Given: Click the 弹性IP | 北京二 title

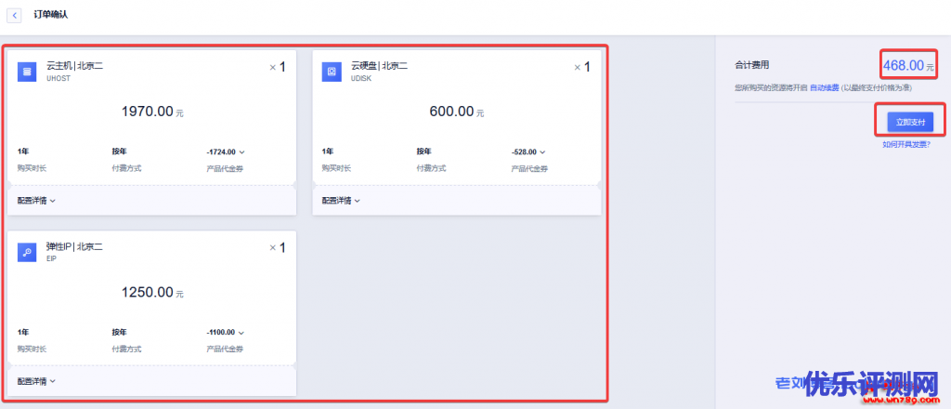Looking at the screenshot, I should pos(74,247).
